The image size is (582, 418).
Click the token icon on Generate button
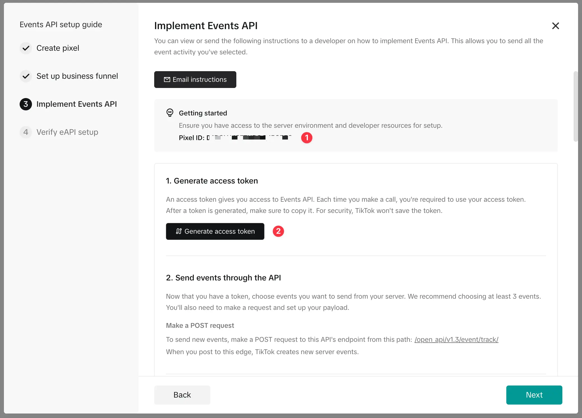[179, 231]
